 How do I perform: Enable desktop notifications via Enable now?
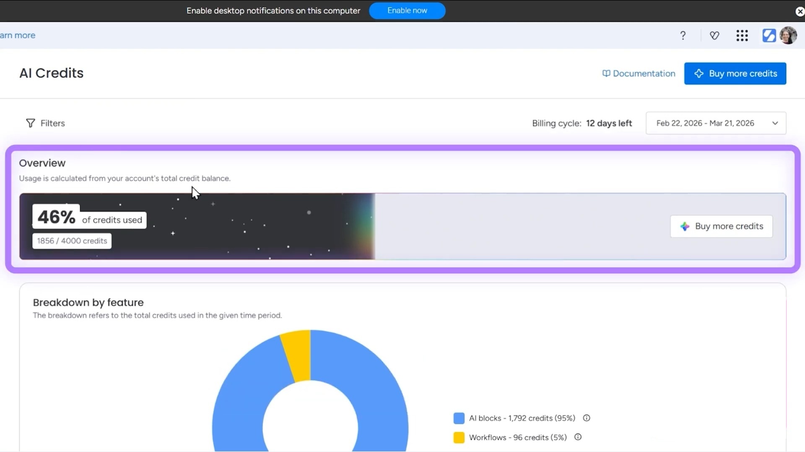point(407,10)
